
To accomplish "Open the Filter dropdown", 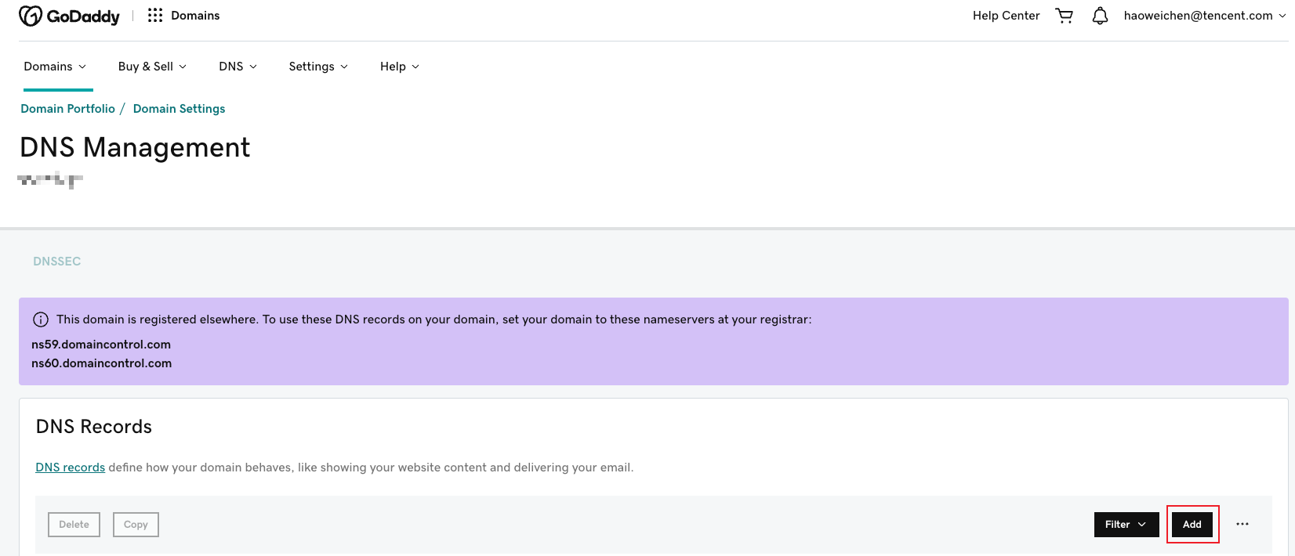I will pyautogui.click(x=1126, y=525).
